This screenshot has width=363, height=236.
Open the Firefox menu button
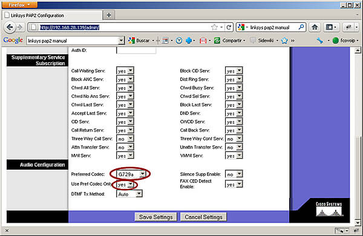pyautogui.click(x=19, y=5)
